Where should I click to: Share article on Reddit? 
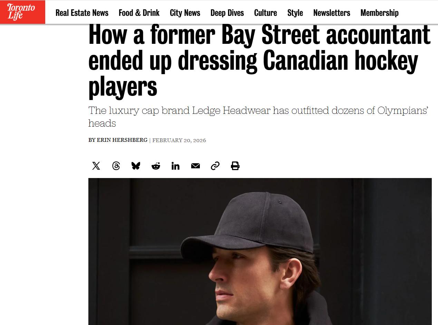[x=156, y=166]
